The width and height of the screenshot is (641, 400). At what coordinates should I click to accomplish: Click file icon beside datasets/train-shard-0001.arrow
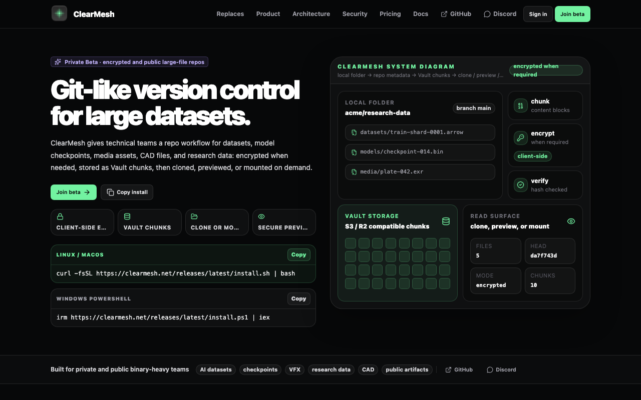coord(355,132)
